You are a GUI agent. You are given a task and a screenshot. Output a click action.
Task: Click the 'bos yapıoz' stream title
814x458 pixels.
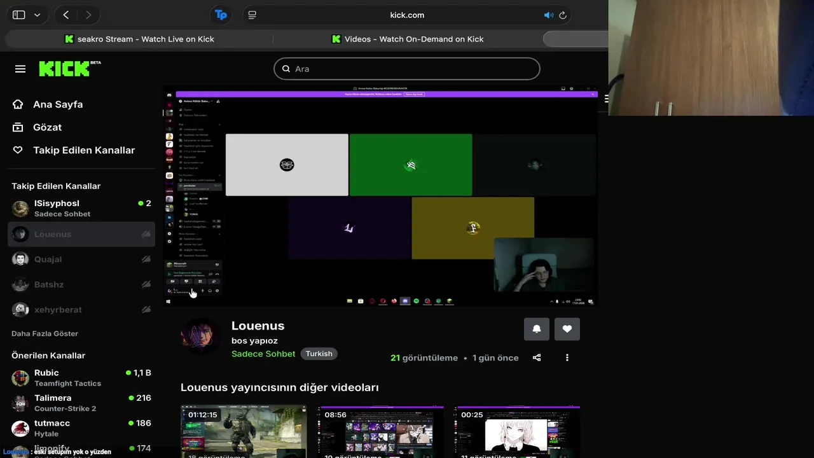(254, 340)
